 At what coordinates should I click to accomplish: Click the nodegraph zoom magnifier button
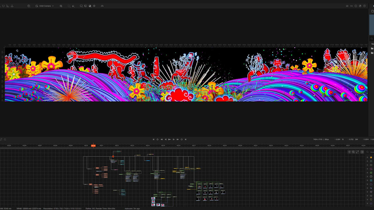[353, 152]
